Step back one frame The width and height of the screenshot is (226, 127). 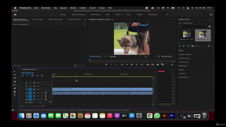[127, 65]
